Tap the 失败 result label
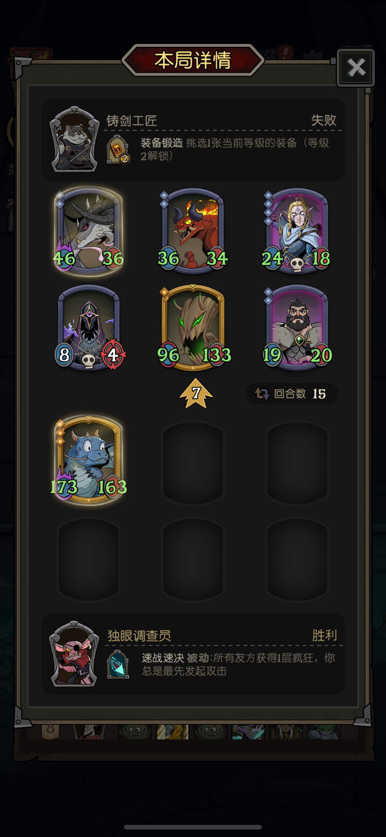Screen dimensions: 386x837 (x=324, y=120)
